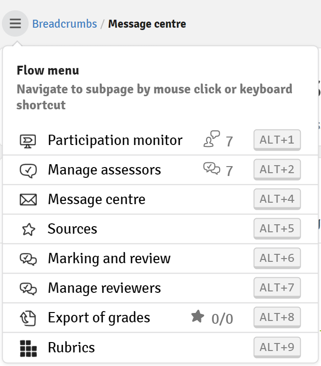Click the Export of grades document icon
This screenshot has height=366, width=321.
[x=28, y=318]
